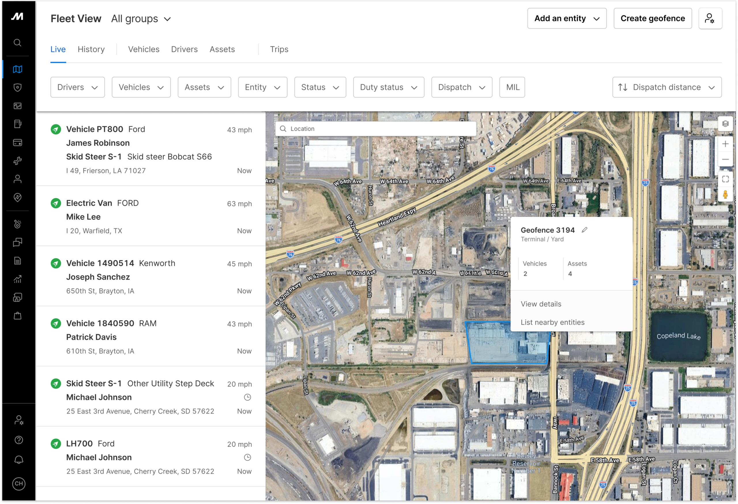Open the messages chat icon in sidebar

18,242
